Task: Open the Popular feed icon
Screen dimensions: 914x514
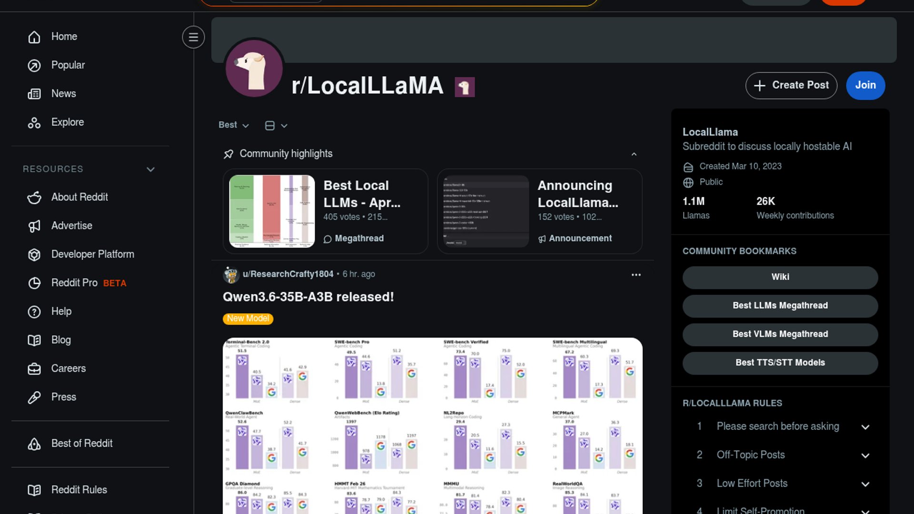Action: (34, 65)
